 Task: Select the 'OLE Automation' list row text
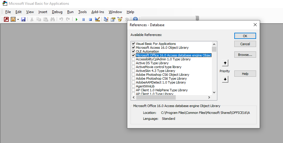point(147,51)
